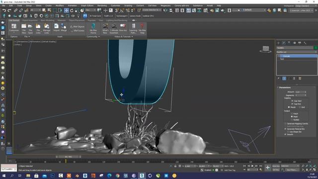Toggle the Cap Start checkbox
The height and width of the screenshot is (179, 318).
click(x=292, y=101)
